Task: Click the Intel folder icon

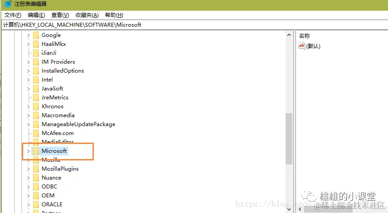Action: (x=36, y=80)
